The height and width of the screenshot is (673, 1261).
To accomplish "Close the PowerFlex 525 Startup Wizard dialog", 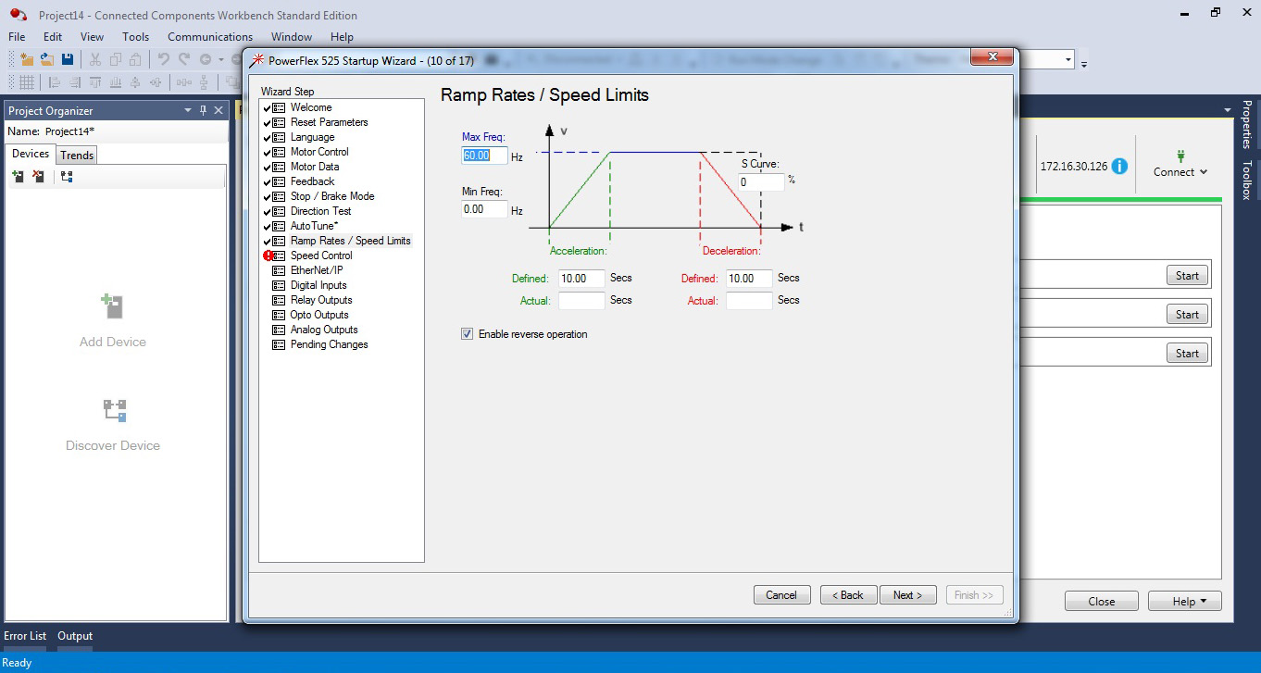I will (992, 57).
